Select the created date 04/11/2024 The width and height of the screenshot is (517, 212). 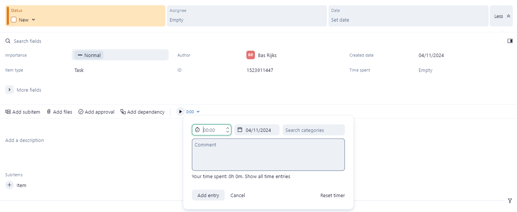pyautogui.click(x=431, y=55)
